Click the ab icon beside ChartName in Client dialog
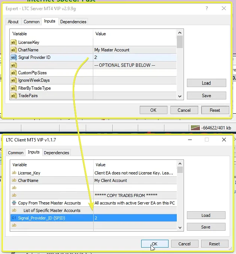Viewport: 236px width, 254px height. click(14, 180)
